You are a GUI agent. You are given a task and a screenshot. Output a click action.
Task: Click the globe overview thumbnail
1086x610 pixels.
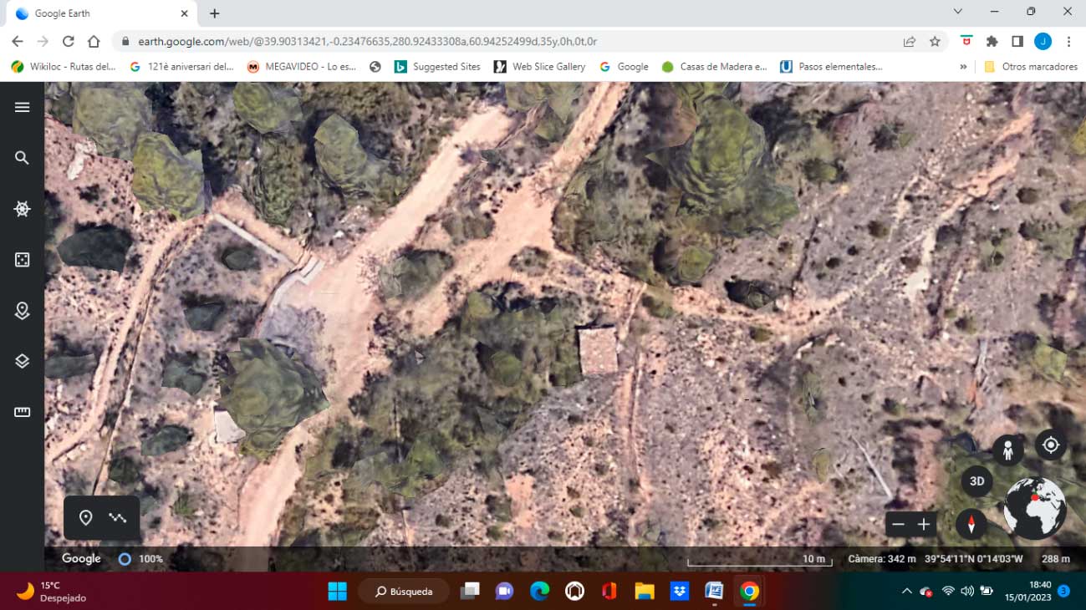pyautogui.click(x=1034, y=508)
